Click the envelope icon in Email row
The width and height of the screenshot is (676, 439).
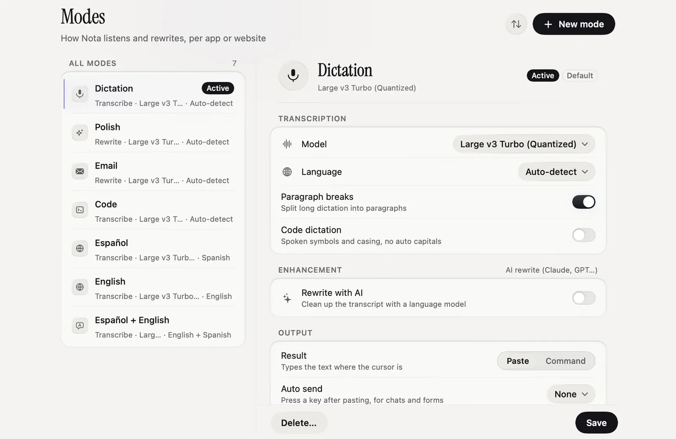(x=80, y=171)
